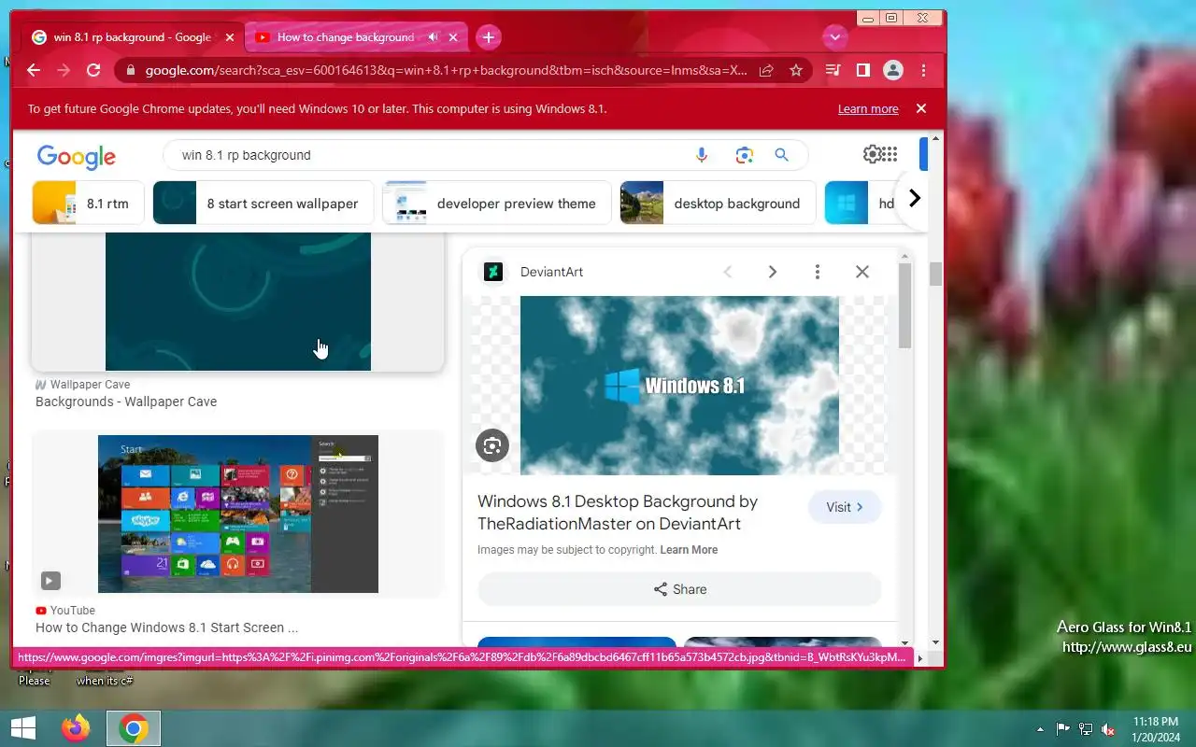
Task: Grab the preview panel scrollbar thumb
Action: (x=904, y=306)
